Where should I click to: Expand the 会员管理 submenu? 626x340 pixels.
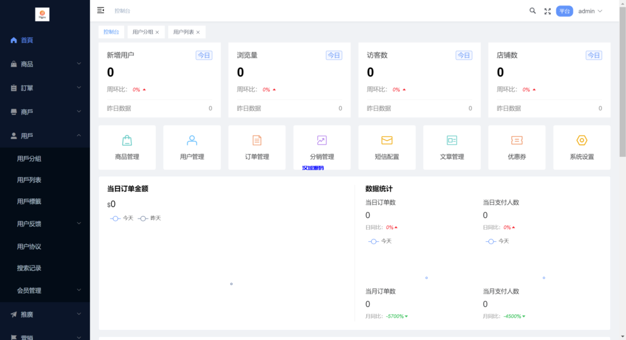coord(79,290)
